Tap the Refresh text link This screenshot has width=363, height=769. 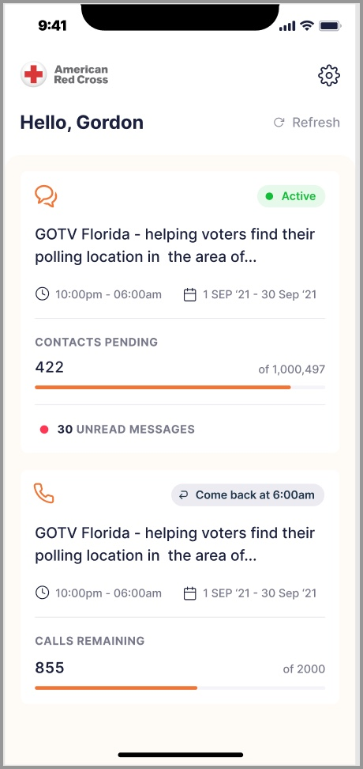[x=316, y=123]
